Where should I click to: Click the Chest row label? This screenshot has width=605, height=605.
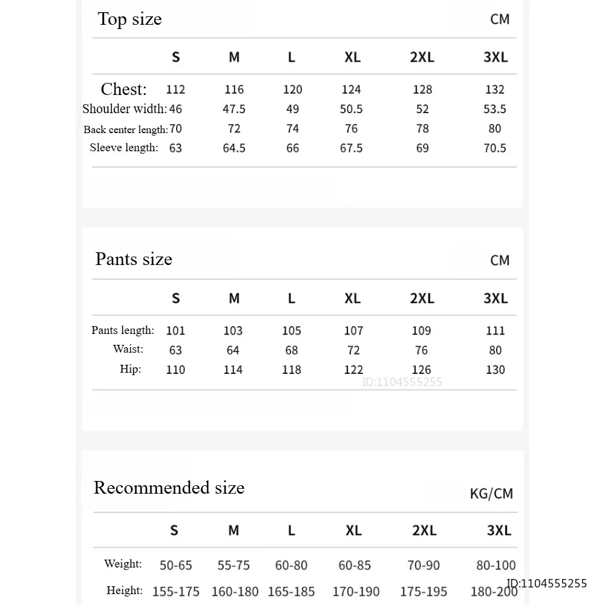124,89
